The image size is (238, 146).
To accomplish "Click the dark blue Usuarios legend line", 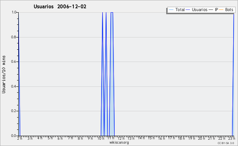I will 188,10.
